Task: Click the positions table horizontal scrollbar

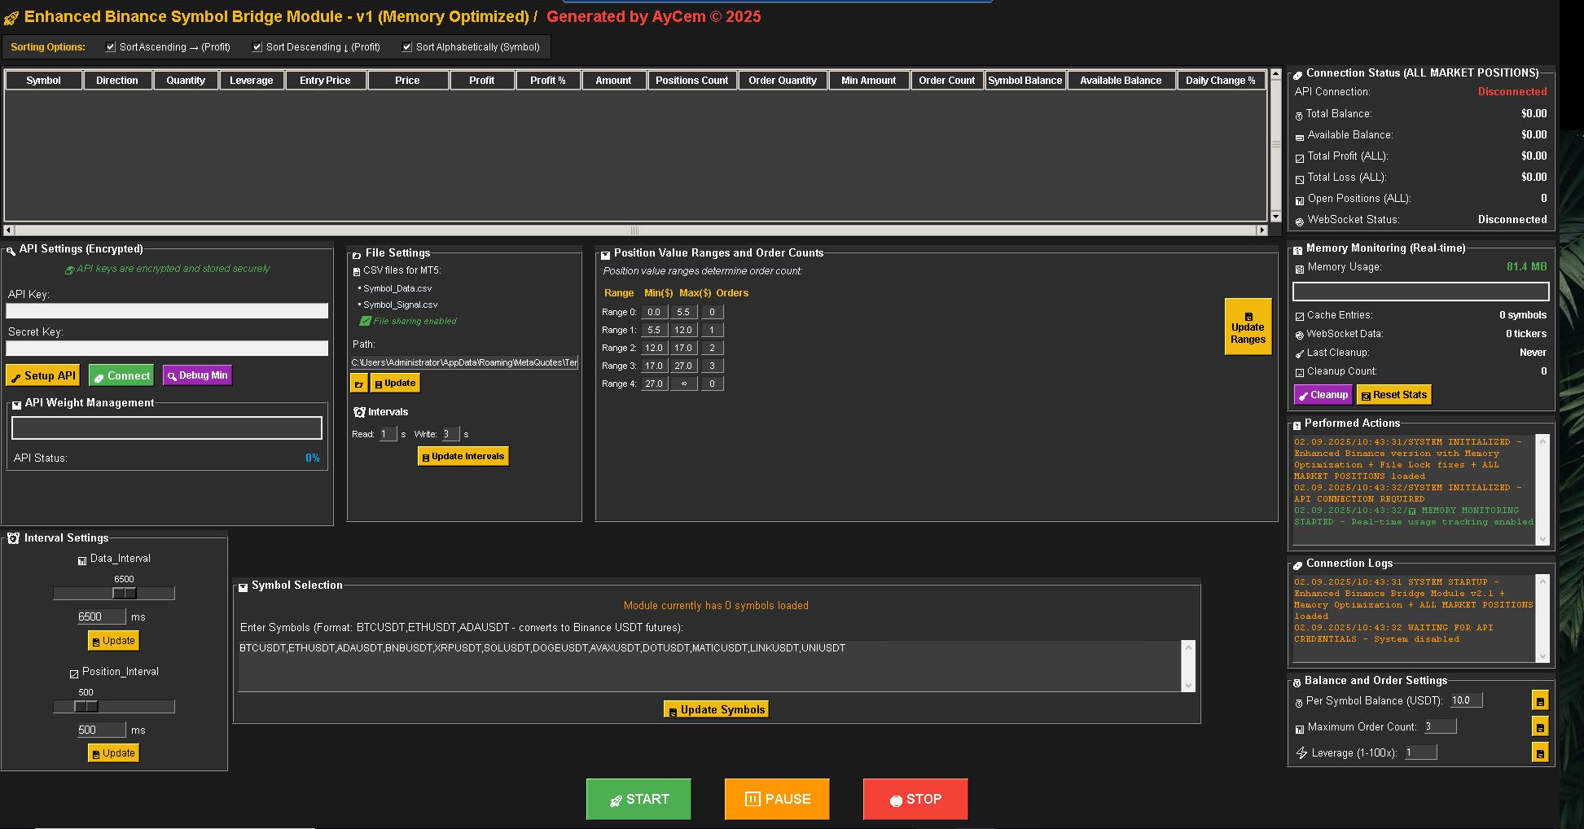Action: point(635,230)
